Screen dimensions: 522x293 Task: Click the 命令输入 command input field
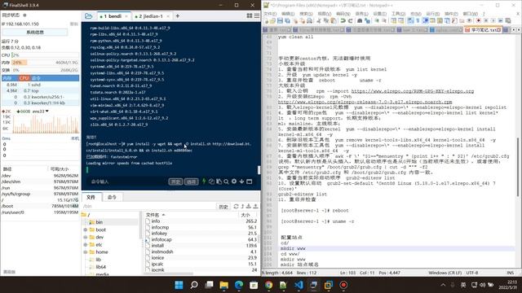point(128,181)
